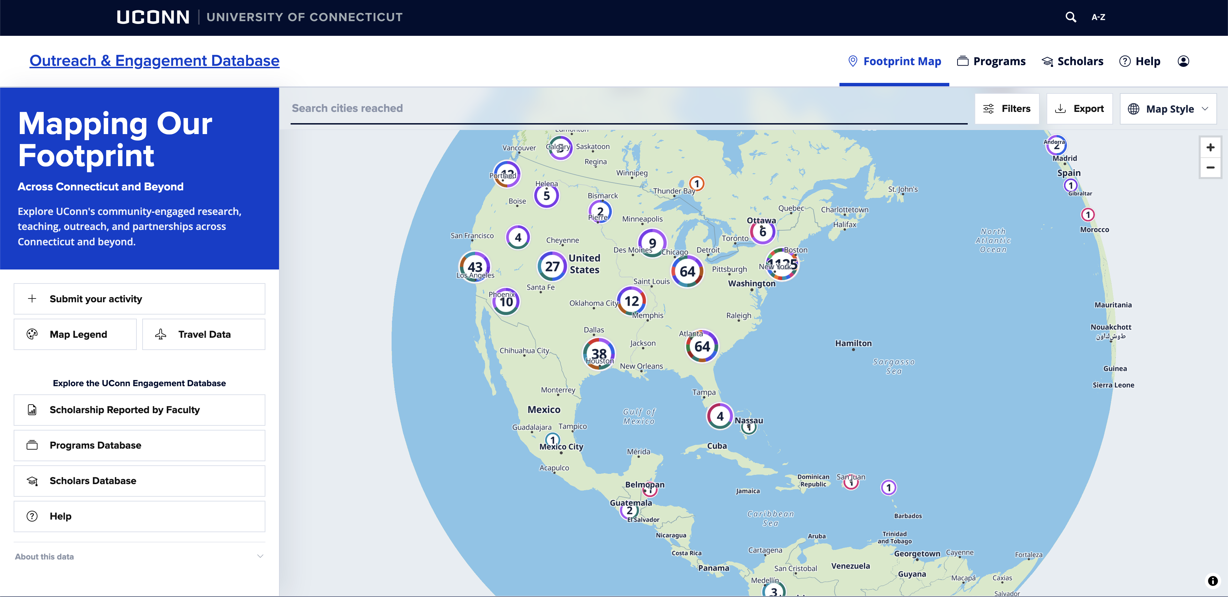The width and height of the screenshot is (1228, 597).
Task: Click the Helena cluster marker 5
Action: pos(546,195)
